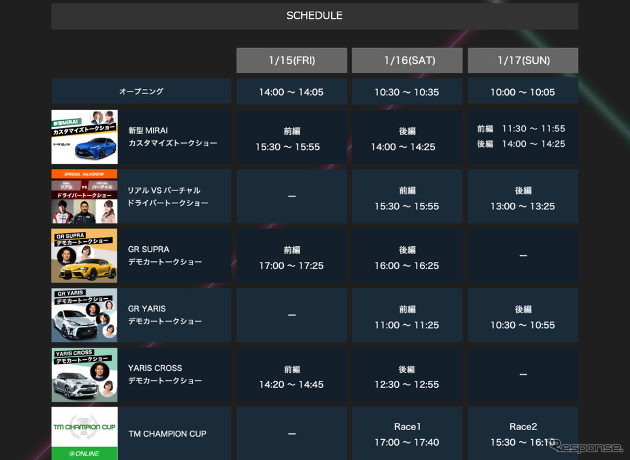Open the YARIS CROSS demo car thumbnail
Screen dimensions: 630x460
click(x=85, y=375)
